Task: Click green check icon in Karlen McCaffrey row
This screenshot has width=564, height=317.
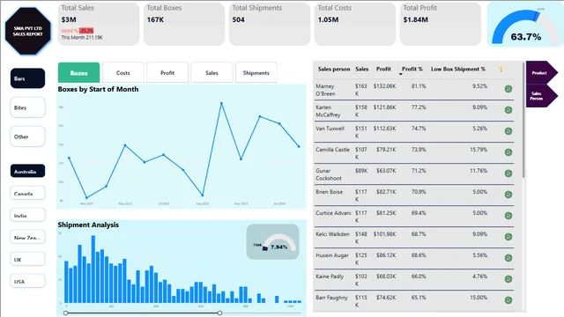Action: [x=508, y=110]
